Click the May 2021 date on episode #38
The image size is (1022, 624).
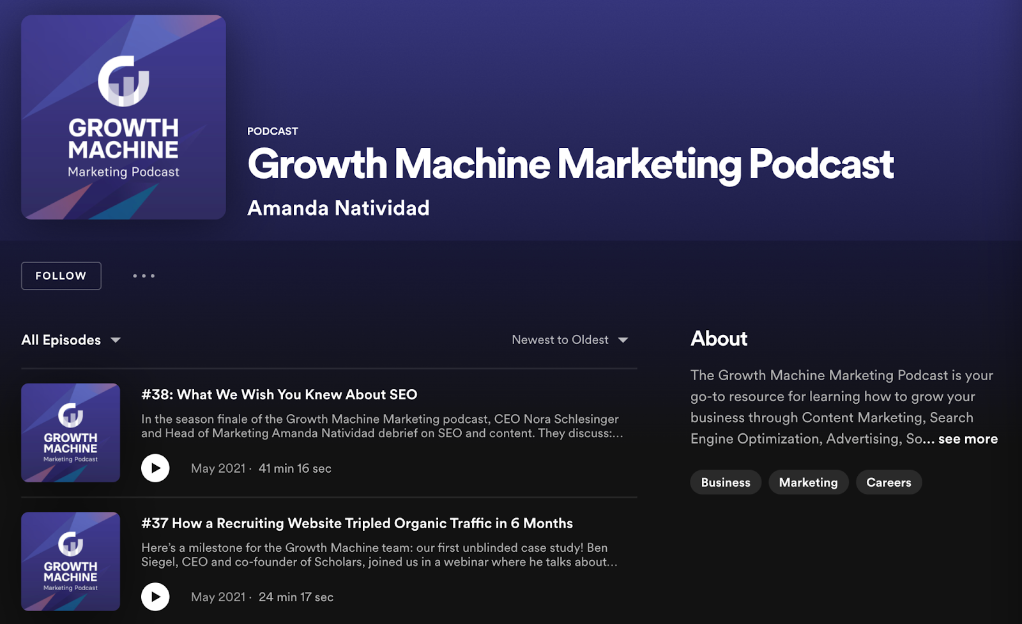pyautogui.click(x=218, y=469)
